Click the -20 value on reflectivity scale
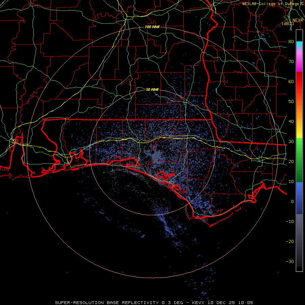 click(x=290, y=242)
